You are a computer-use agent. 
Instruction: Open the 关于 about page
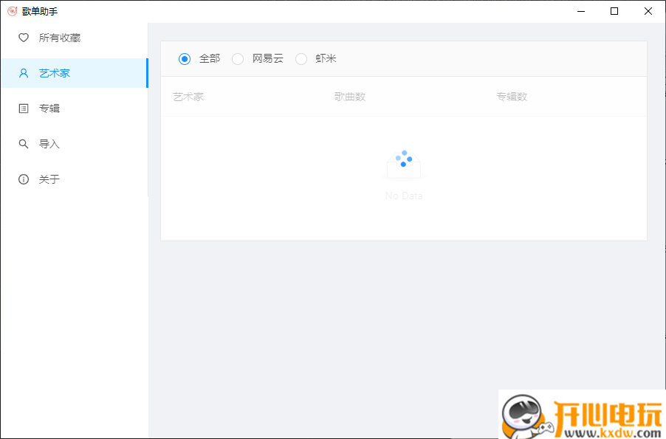49,179
